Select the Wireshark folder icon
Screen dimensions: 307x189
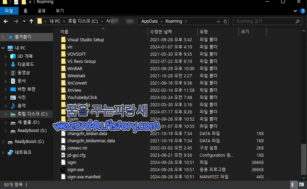pyautogui.click(x=63, y=76)
